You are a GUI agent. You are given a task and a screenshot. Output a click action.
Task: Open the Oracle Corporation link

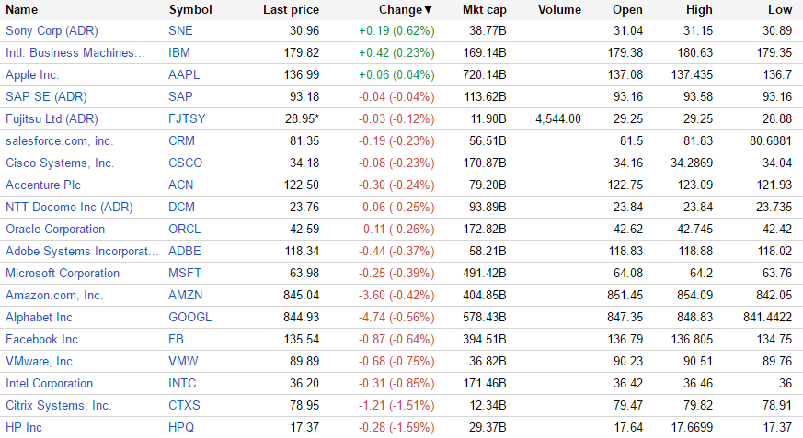(55, 229)
